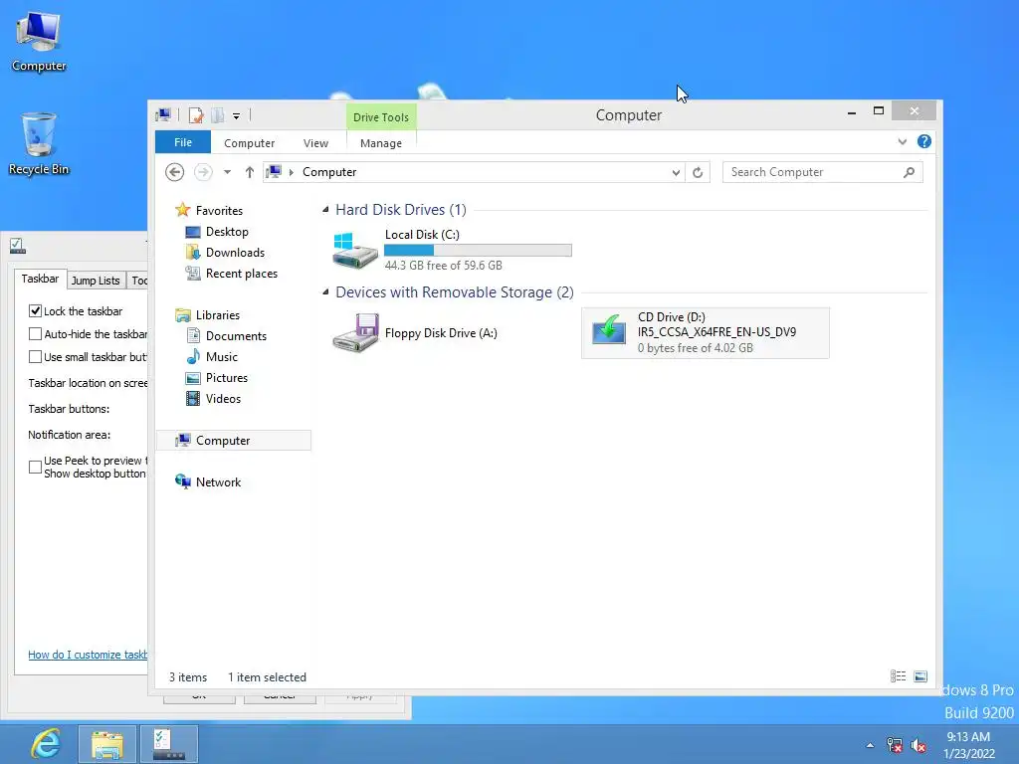1019x764 pixels.
Task: Click the Devices with Removable Storage heading
Action: [454, 292]
